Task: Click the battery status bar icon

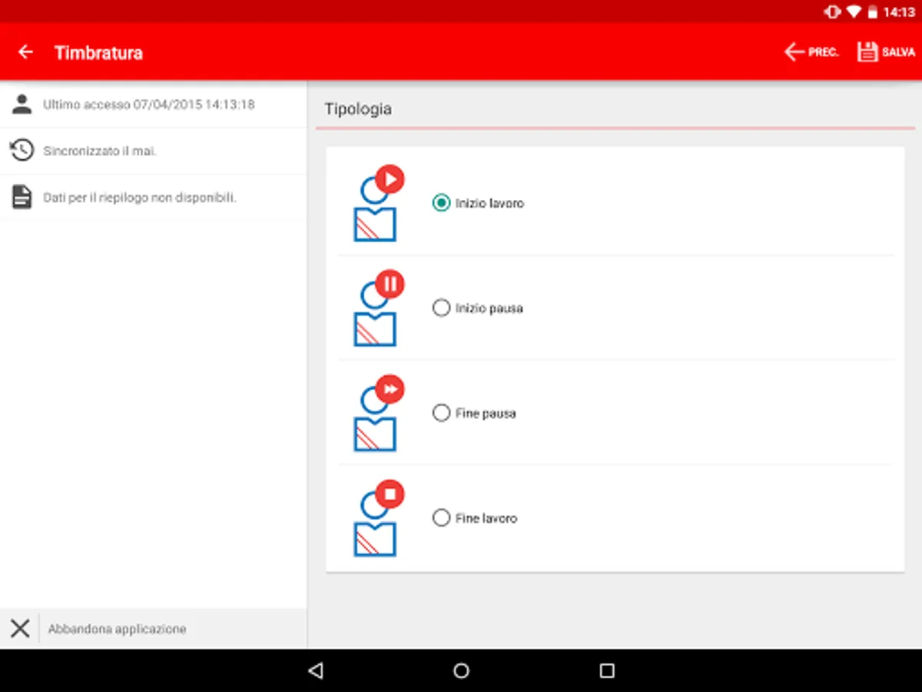Action: click(873, 12)
